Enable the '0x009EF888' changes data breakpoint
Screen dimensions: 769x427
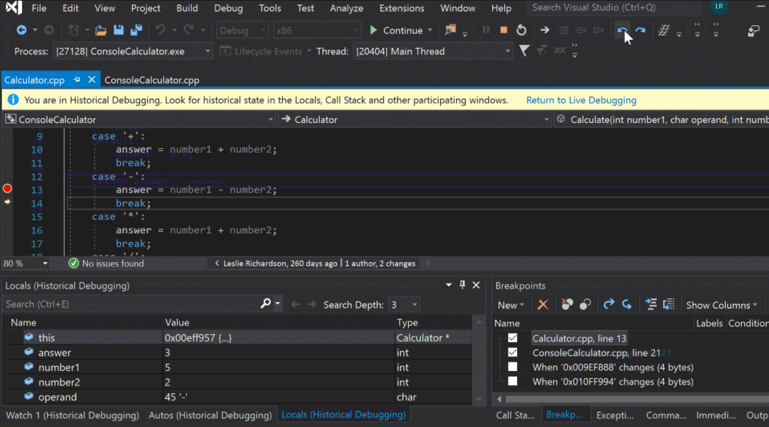click(x=513, y=367)
